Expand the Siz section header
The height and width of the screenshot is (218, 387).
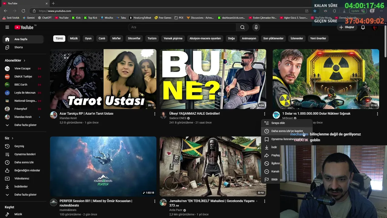[x=9, y=138]
